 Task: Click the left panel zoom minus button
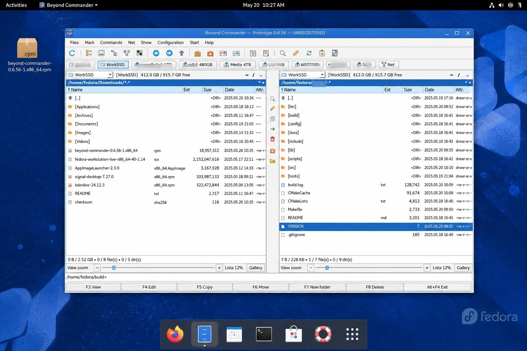coord(97,268)
